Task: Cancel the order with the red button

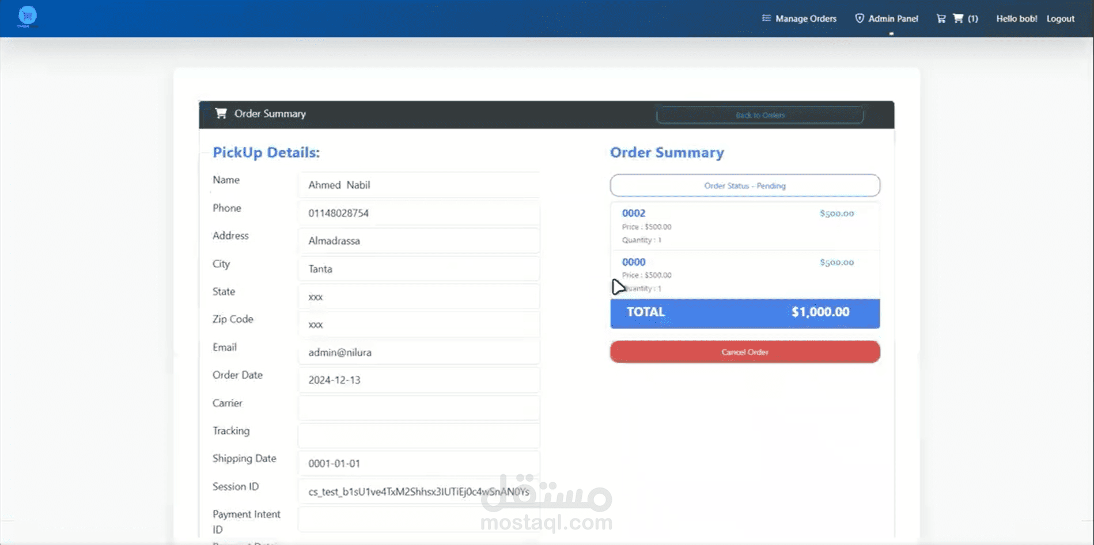Action: pyautogui.click(x=745, y=352)
